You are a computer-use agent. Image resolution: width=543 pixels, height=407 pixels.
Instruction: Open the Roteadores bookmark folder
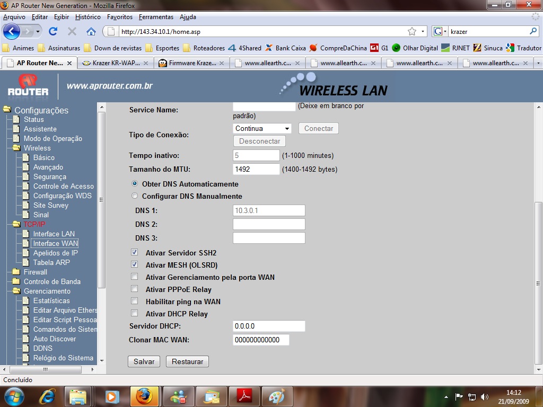click(204, 48)
